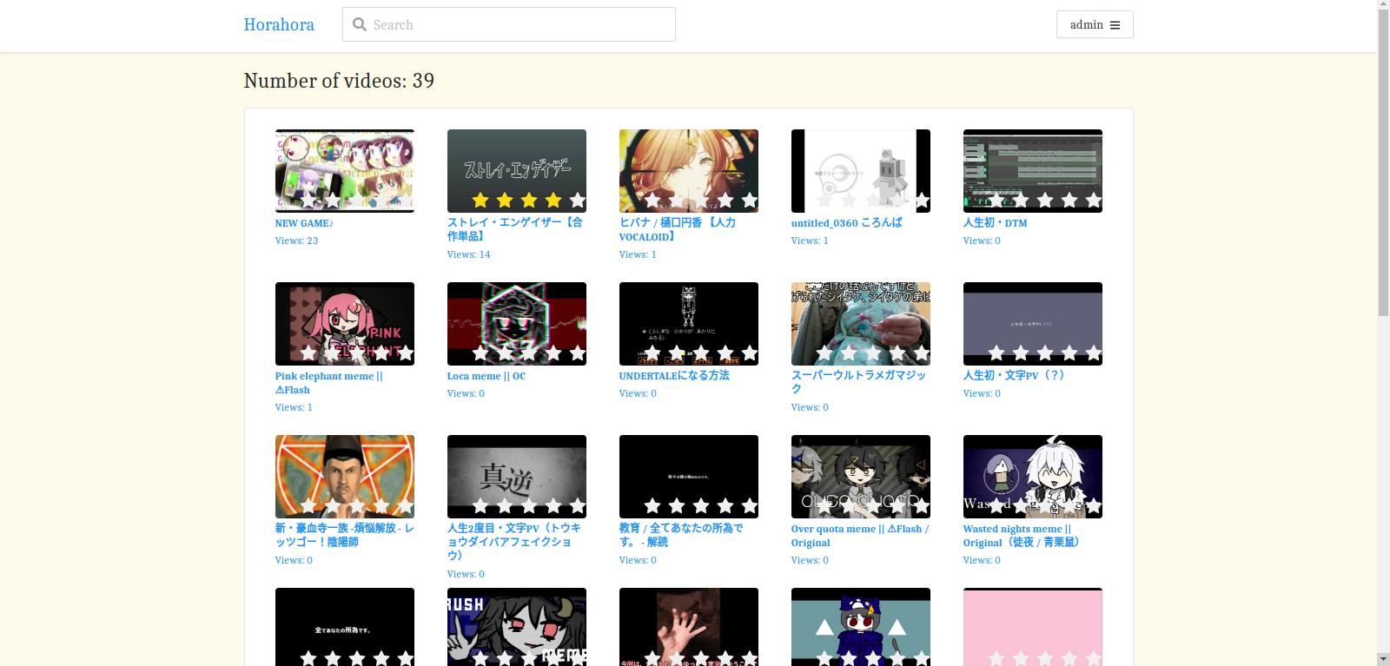Open the スーパーウルトラメガマジック video link

click(858, 382)
